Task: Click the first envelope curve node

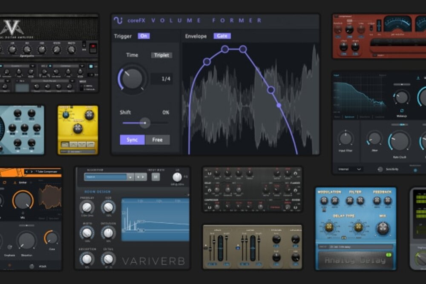Action: (x=207, y=62)
